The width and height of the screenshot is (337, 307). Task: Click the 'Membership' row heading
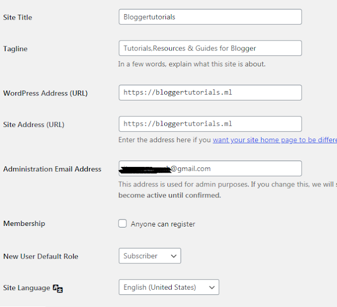coord(24,224)
